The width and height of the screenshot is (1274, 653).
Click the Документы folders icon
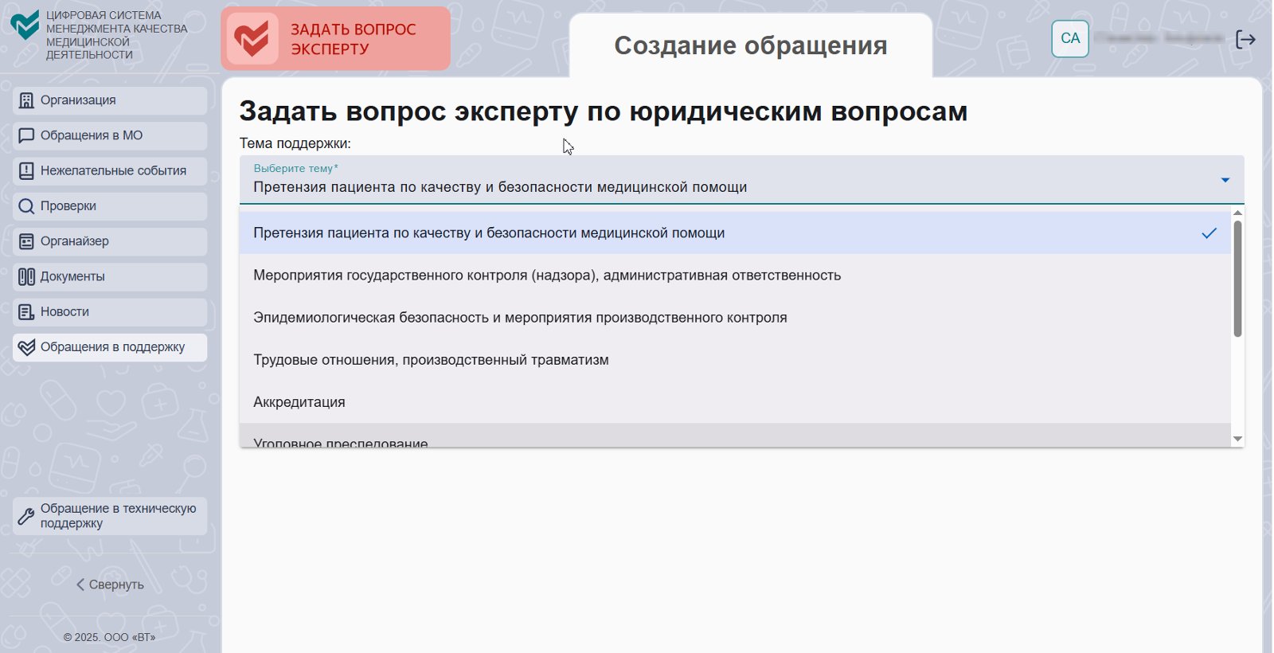(26, 276)
